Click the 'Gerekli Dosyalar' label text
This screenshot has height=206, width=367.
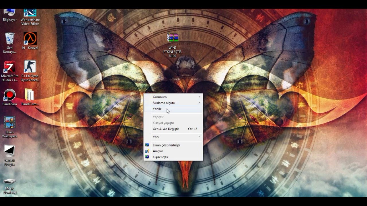(x=10, y=163)
